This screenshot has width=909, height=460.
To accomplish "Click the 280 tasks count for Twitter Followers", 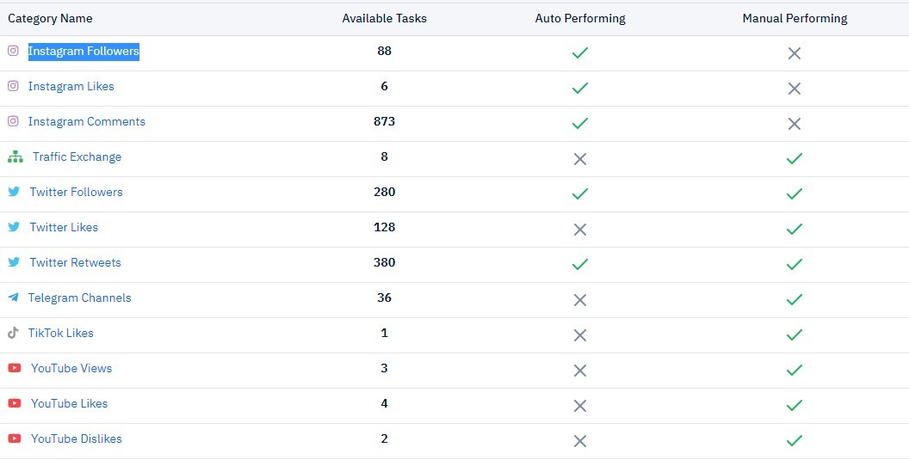I will (385, 192).
